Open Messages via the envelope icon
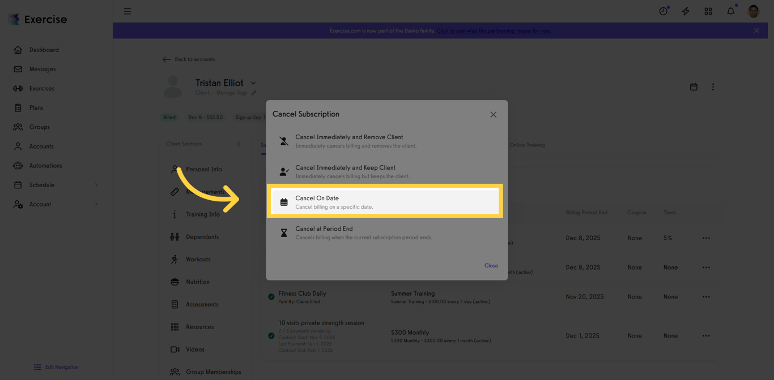The width and height of the screenshot is (774, 380). click(18, 69)
